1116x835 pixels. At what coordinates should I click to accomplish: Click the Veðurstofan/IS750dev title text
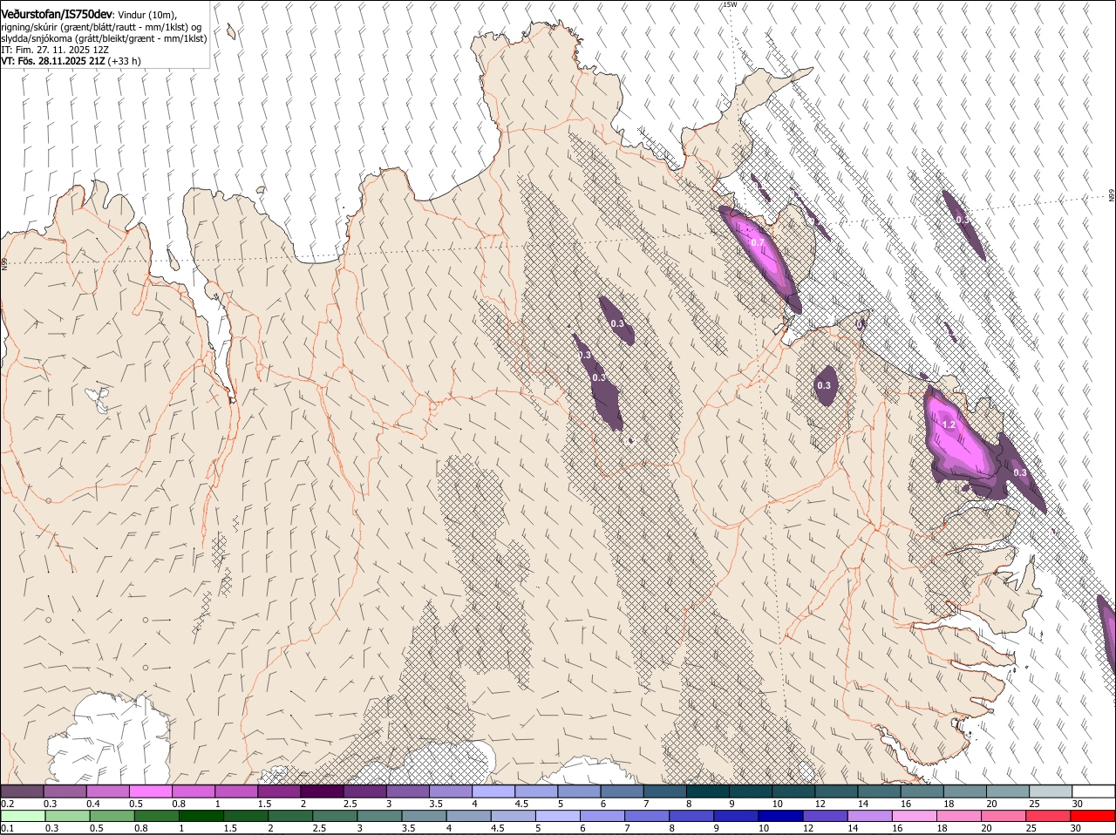[x=57, y=15]
